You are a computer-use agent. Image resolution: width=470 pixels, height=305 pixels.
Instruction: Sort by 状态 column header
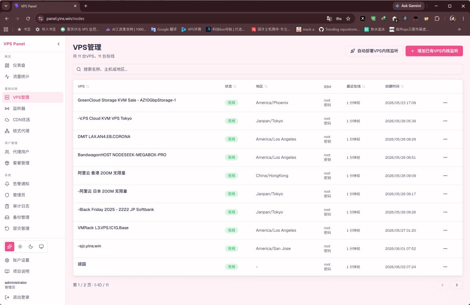coord(231,86)
